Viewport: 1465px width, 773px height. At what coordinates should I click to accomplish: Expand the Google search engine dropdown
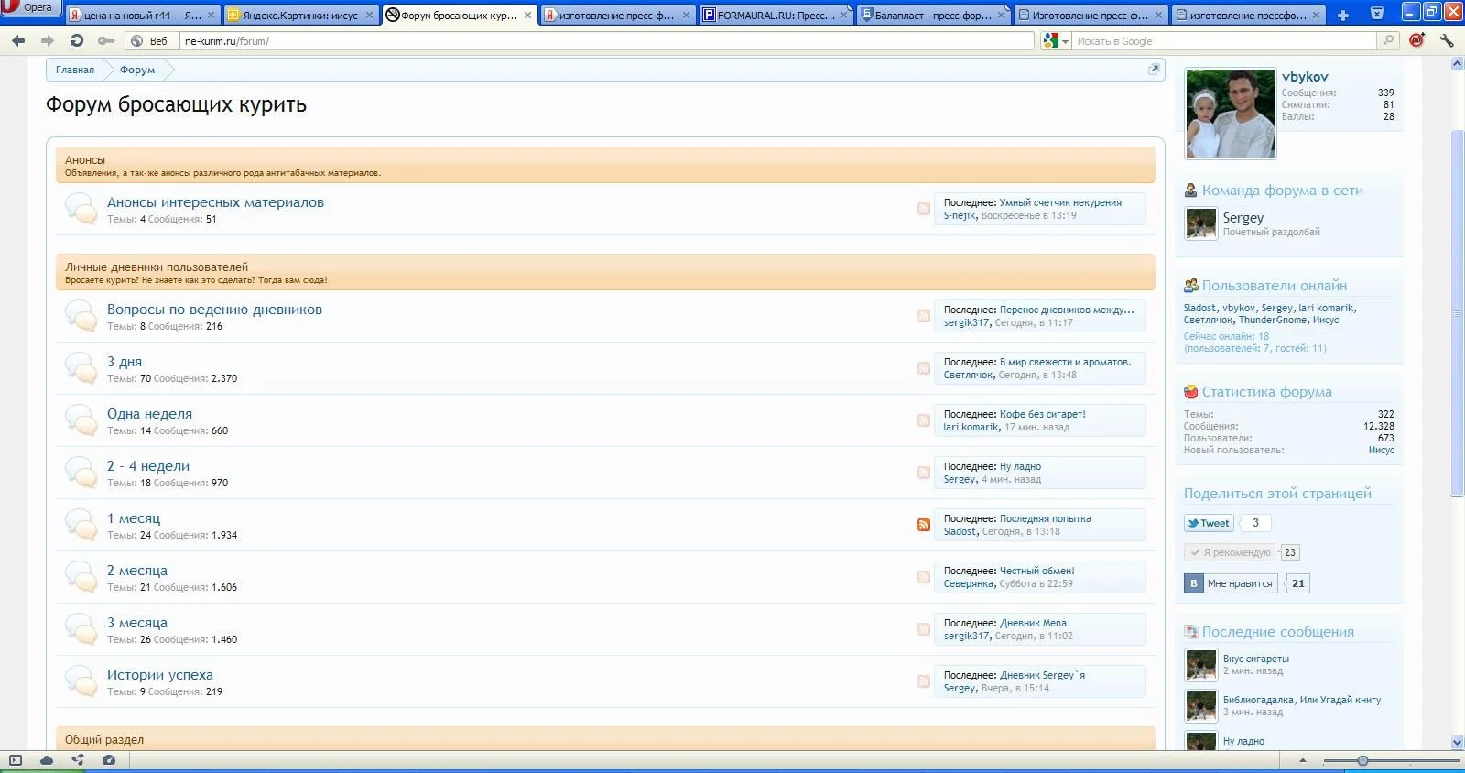coord(1057,41)
